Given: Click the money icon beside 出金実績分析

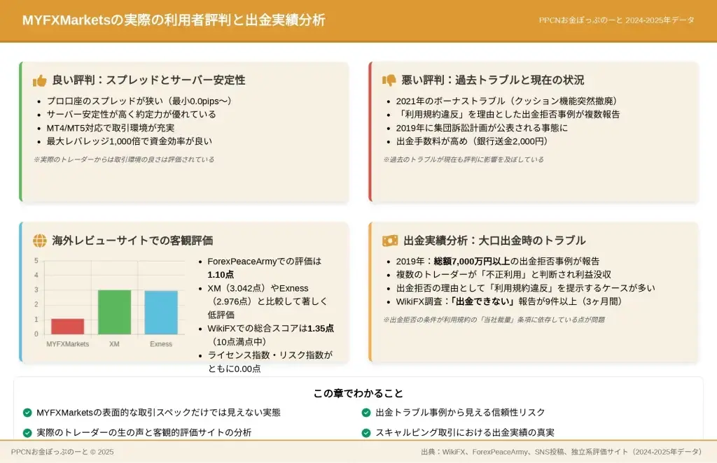Looking at the screenshot, I should (390, 241).
